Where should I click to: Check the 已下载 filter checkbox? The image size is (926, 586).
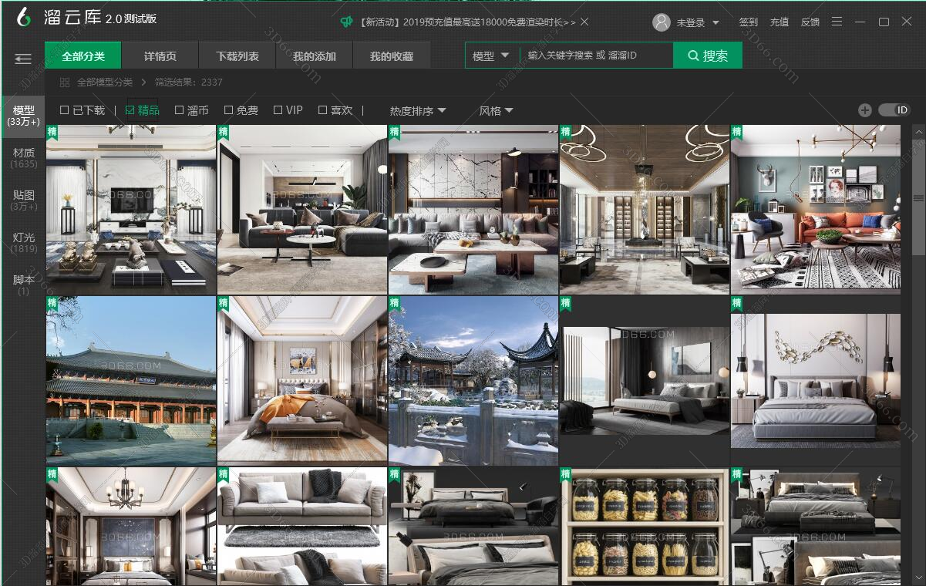point(65,110)
